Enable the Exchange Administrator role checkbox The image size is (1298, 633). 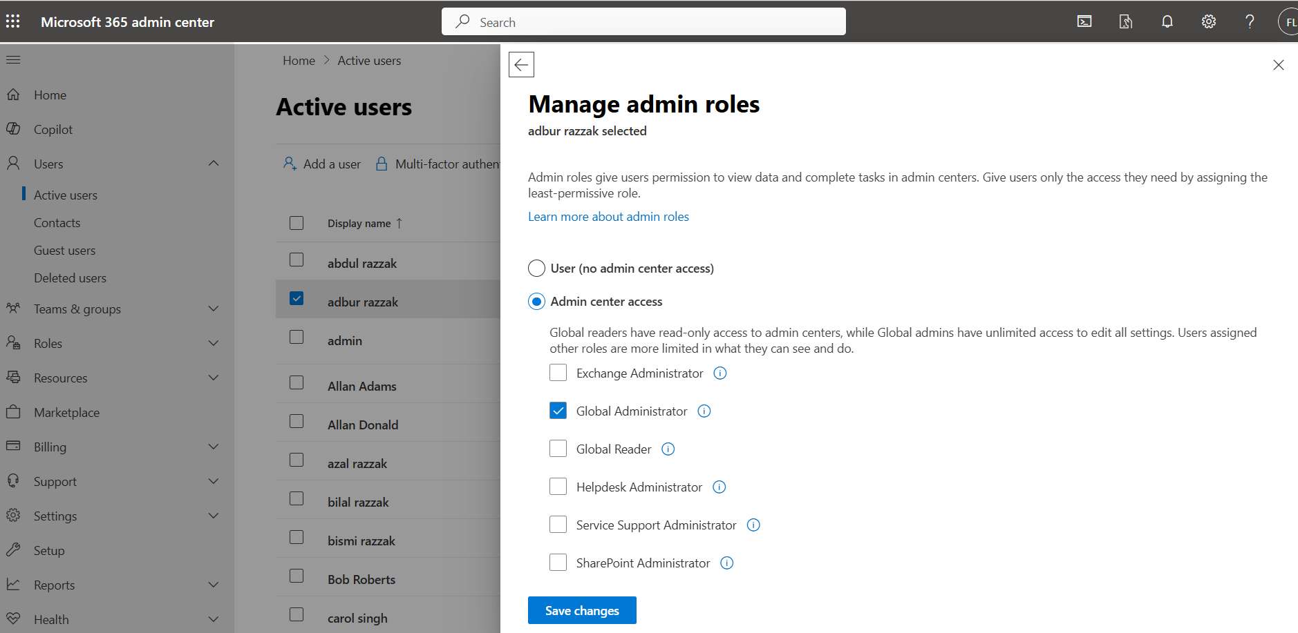coord(558,372)
